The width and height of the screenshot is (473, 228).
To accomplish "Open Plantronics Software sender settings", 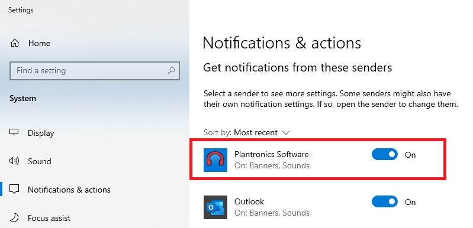I will [x=317, y=159].
